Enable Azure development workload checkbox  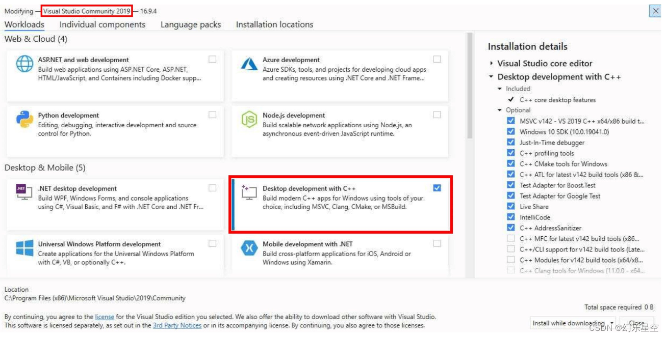(437, 60)
